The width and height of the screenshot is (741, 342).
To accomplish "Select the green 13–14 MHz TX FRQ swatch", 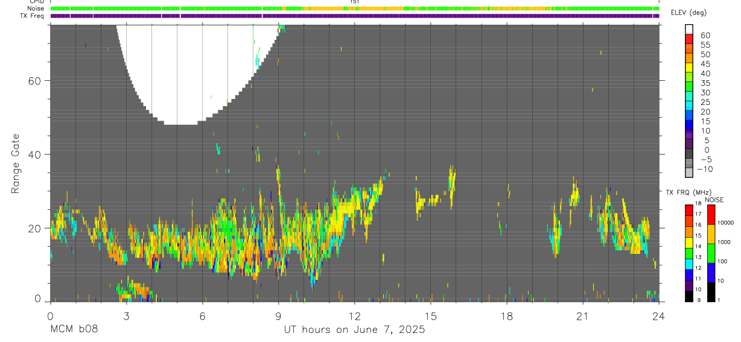I will [689, 253].
